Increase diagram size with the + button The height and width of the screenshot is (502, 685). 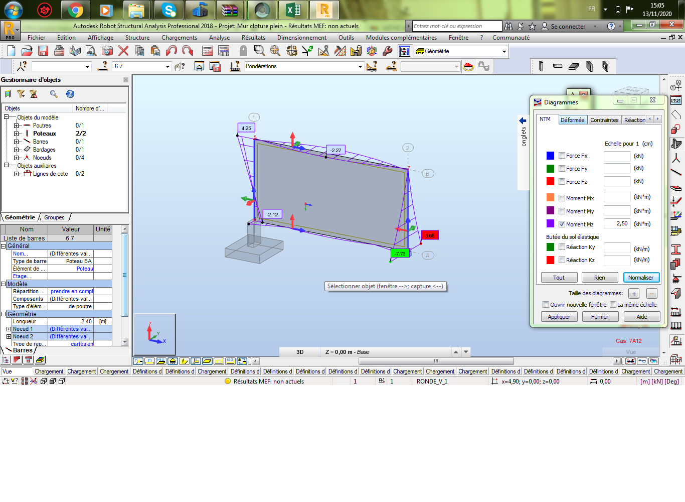[x=634, y=294]
